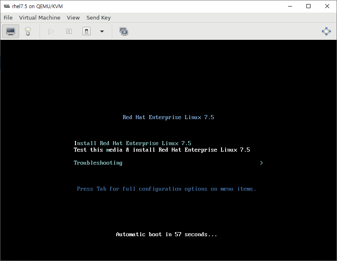This screenshot has height=261, width=337.
Task: Open the Send Key menu
Action: (99, 18)
